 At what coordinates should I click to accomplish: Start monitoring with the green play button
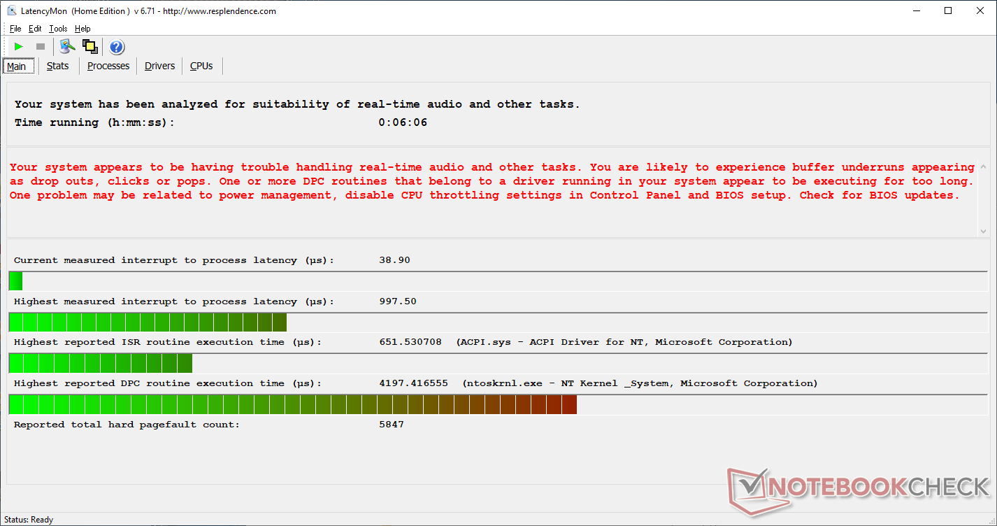(x=19, y=47)
